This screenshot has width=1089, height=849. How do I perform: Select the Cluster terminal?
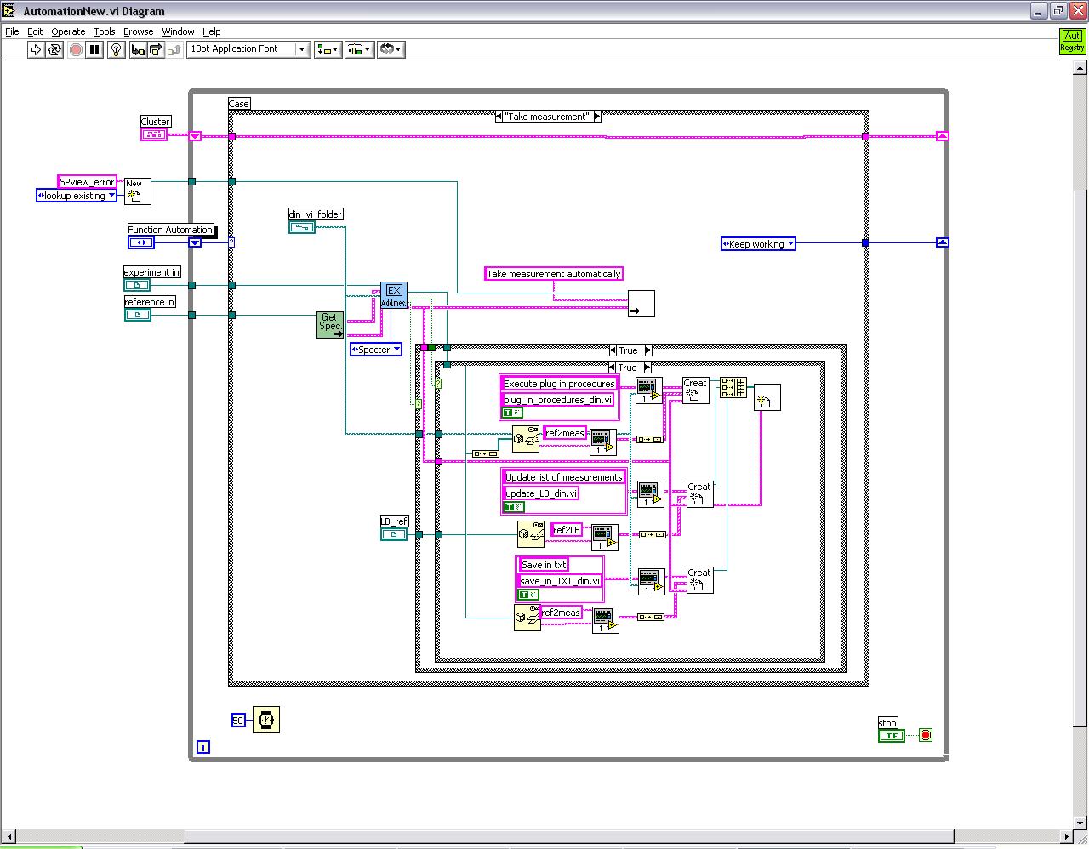[x=154, y=134]
